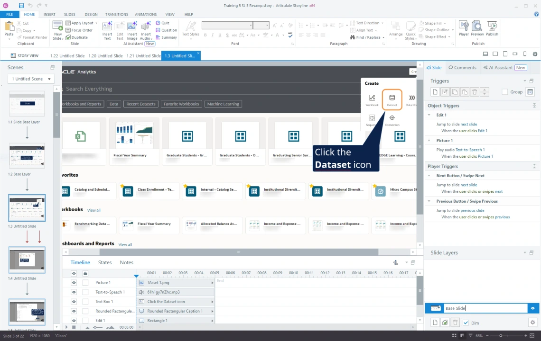This screenshot has width=541, height=341.
Task: Expand Apply Layout dropdown
Action: 96,23
